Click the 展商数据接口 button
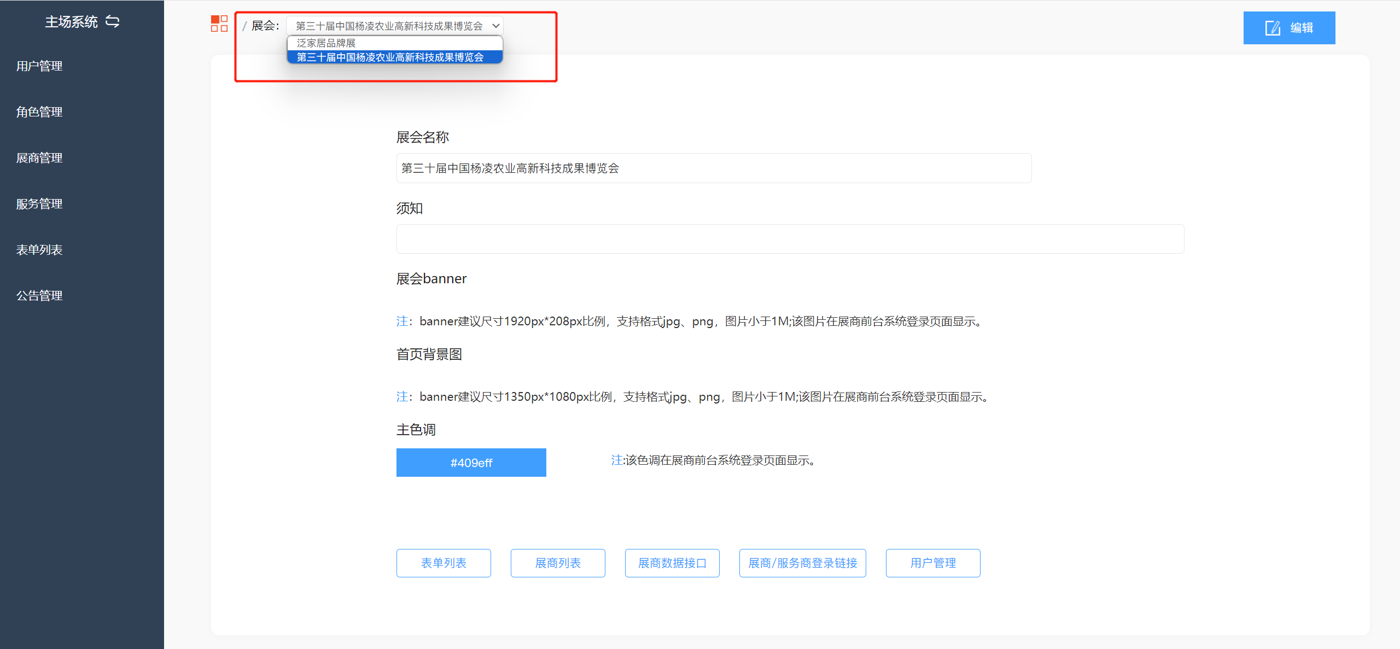The image size is (1400, 649). point(672,563)
